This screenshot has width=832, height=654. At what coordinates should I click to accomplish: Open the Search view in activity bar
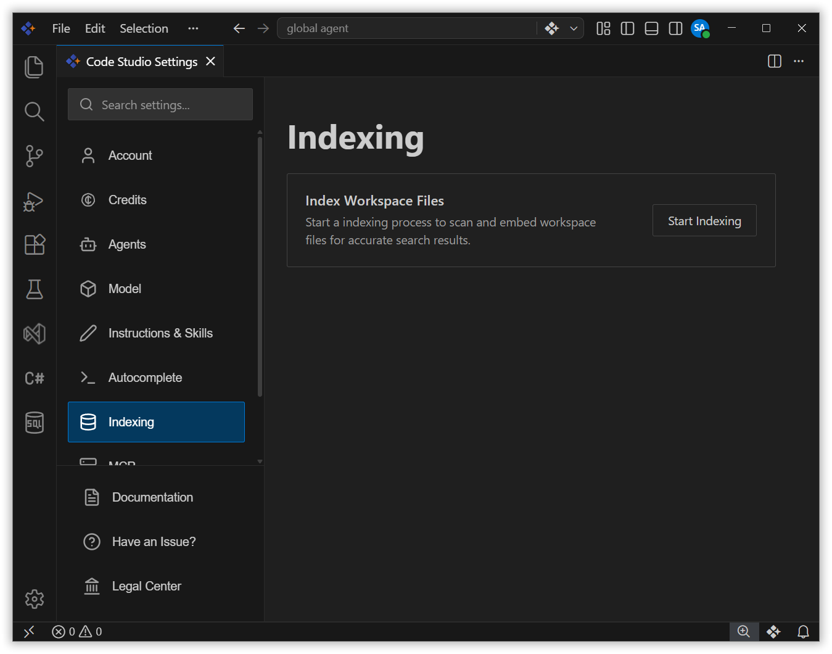click(x=34, y=111)
